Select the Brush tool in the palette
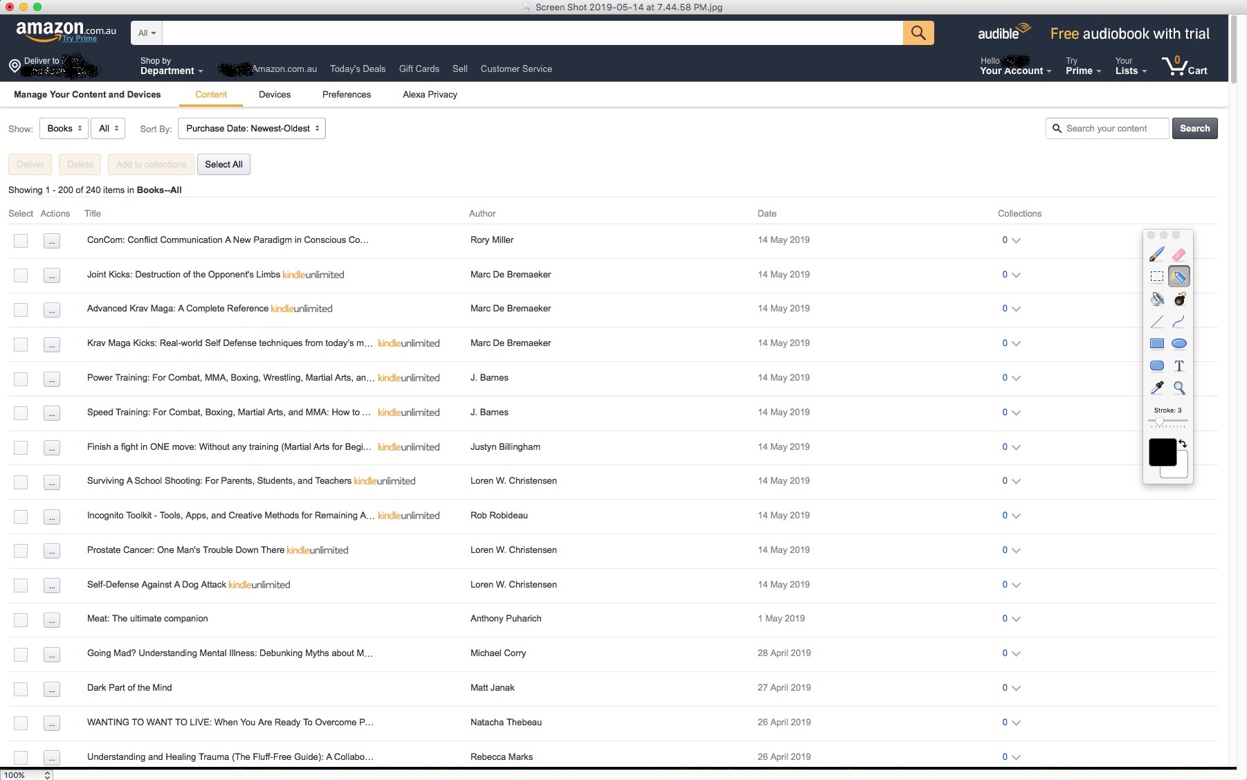Screen dimensions: 1247x780 coord(1157,255)
